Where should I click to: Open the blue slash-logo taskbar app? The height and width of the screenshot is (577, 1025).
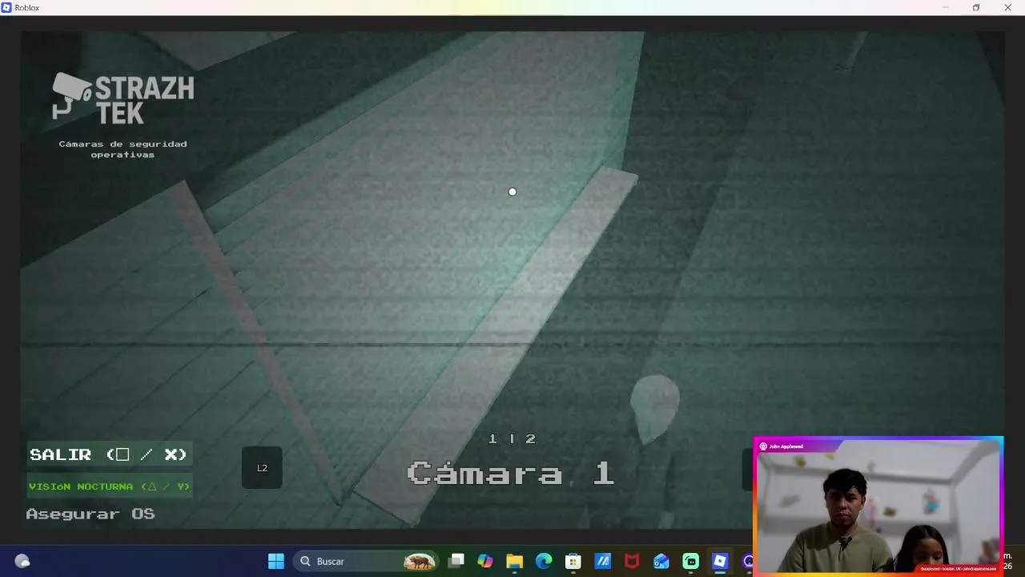[603, 561]
